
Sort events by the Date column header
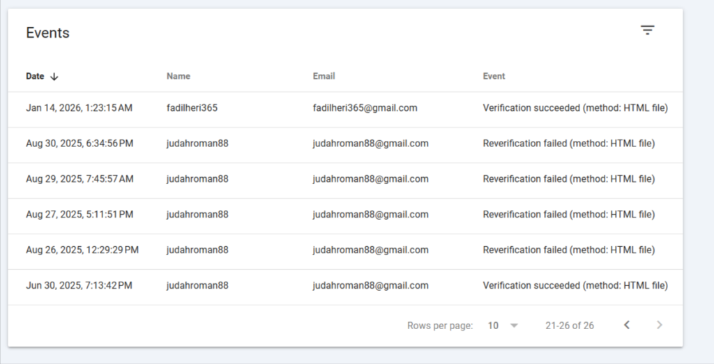(35, 76)
